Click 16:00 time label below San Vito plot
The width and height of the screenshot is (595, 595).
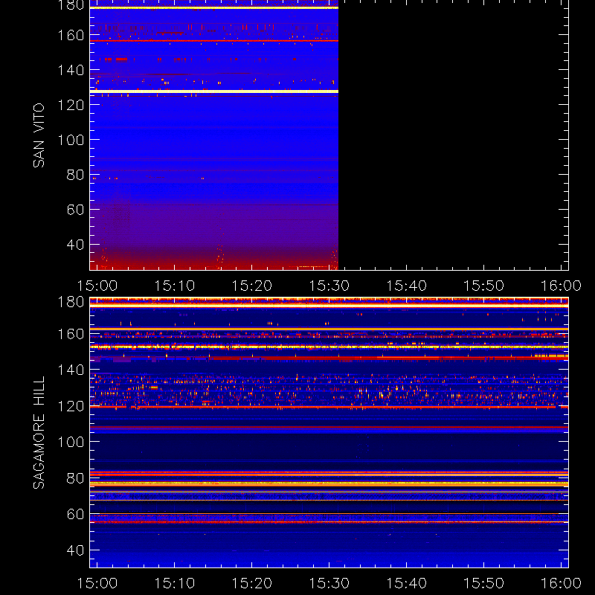[561, 286]
